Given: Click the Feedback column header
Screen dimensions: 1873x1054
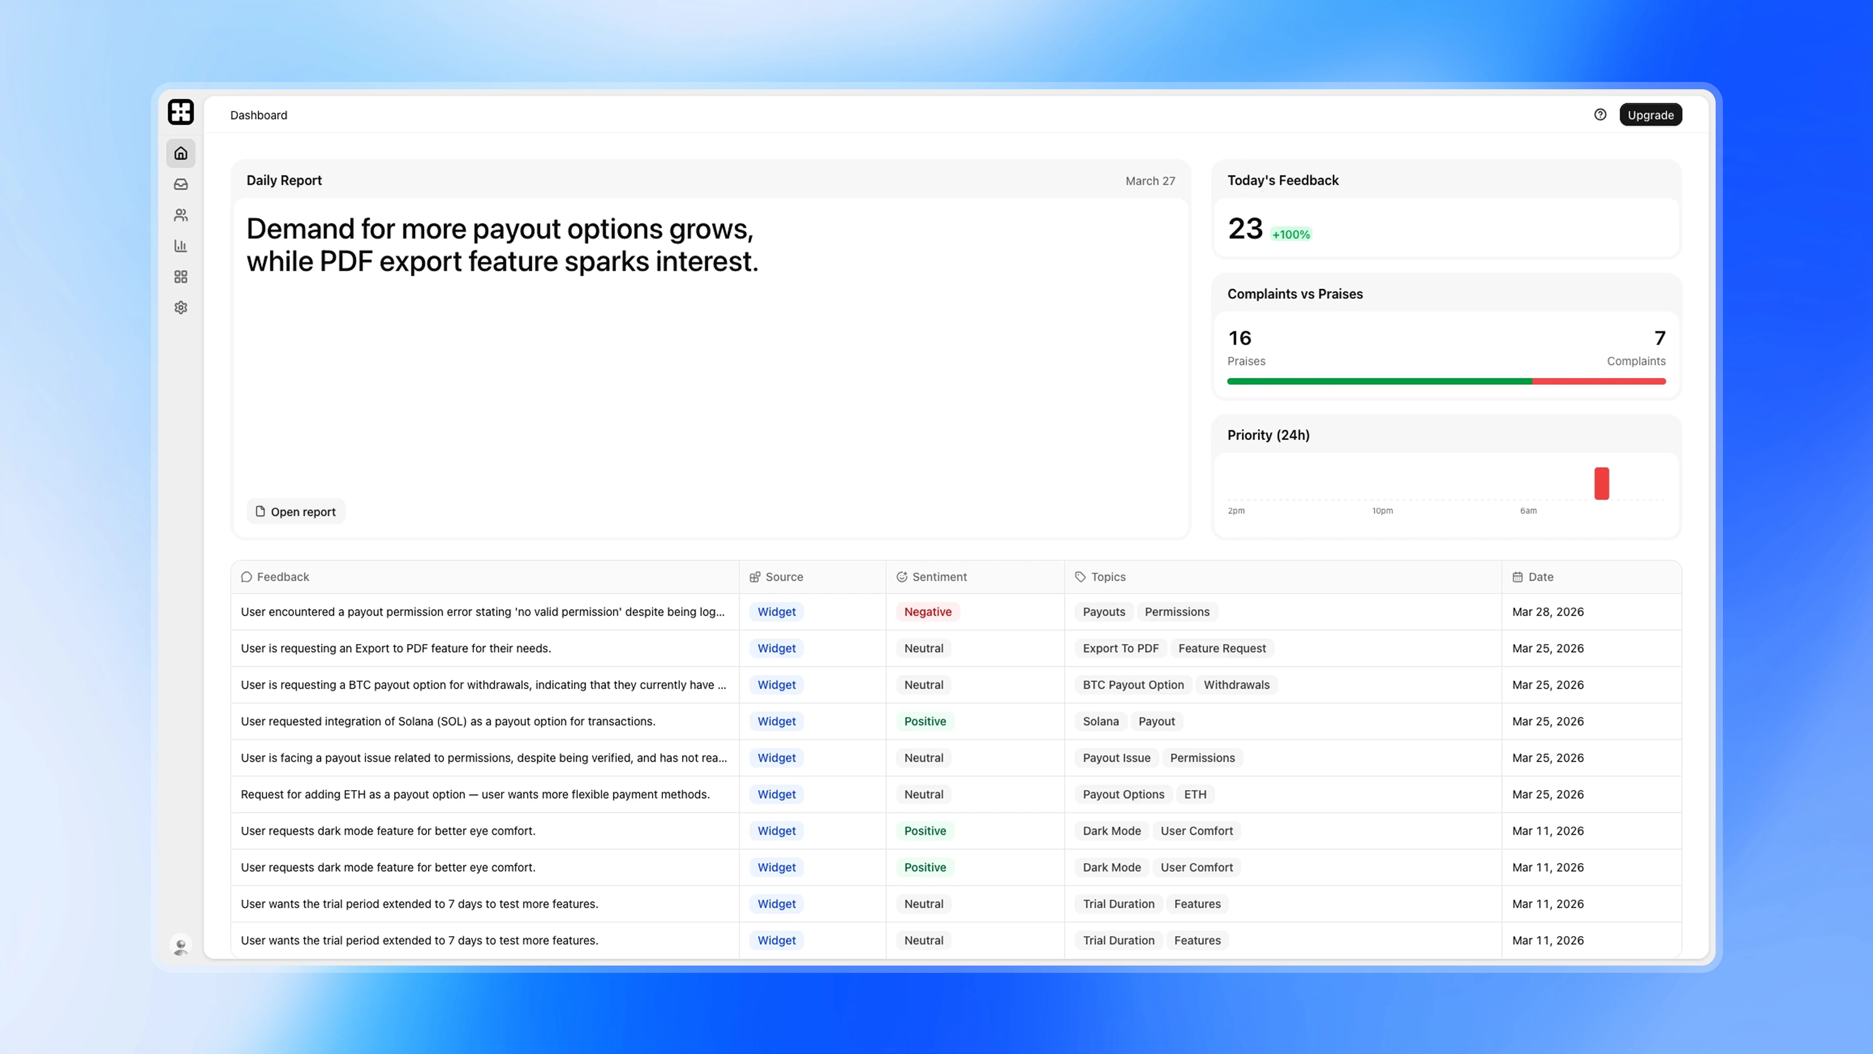Looking at the screenshot, I should click(283, 577).
